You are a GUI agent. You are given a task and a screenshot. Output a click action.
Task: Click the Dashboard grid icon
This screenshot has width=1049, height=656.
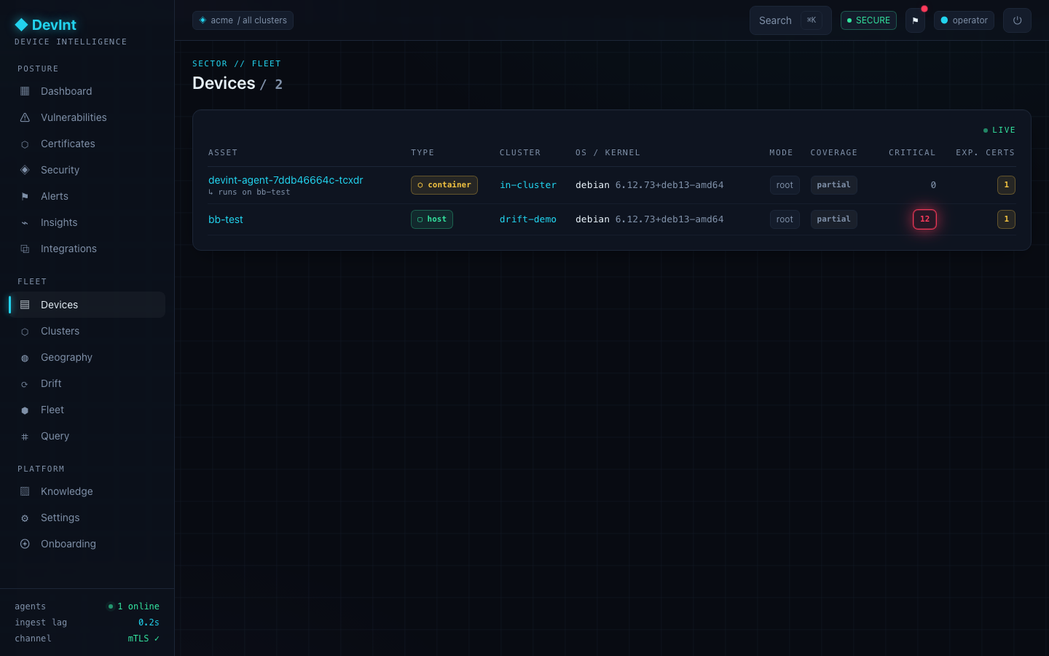coord(25,91)
